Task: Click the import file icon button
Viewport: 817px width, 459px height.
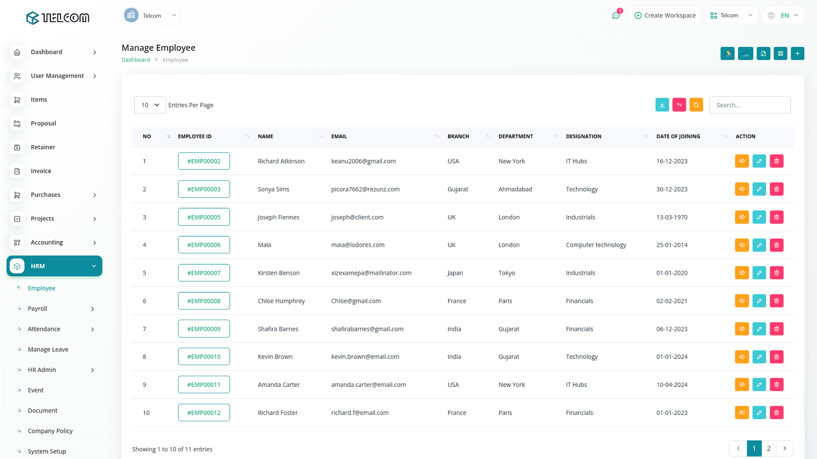Action: point(763,54)
